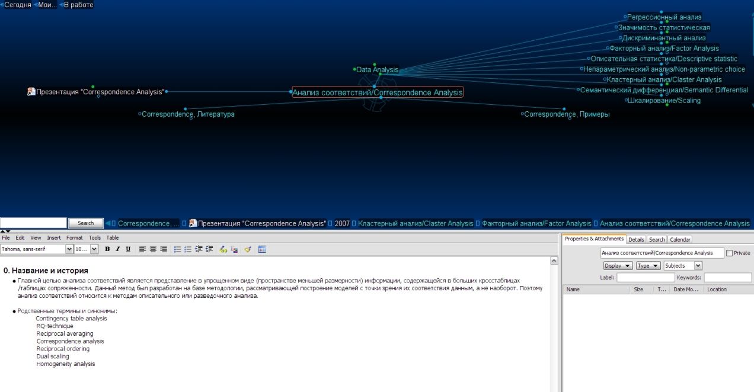Activate Семантический дифференциал/Semantic Differential thought
This screenshot has width=754, height=392.
pyautogui.click(x=664, y=90)
